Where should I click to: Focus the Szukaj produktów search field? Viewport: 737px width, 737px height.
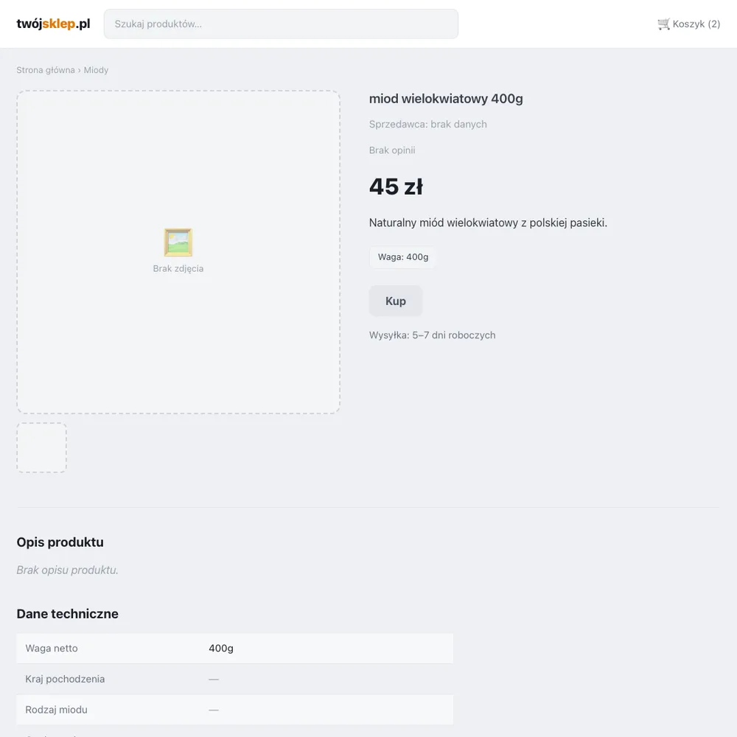(281, 24)
